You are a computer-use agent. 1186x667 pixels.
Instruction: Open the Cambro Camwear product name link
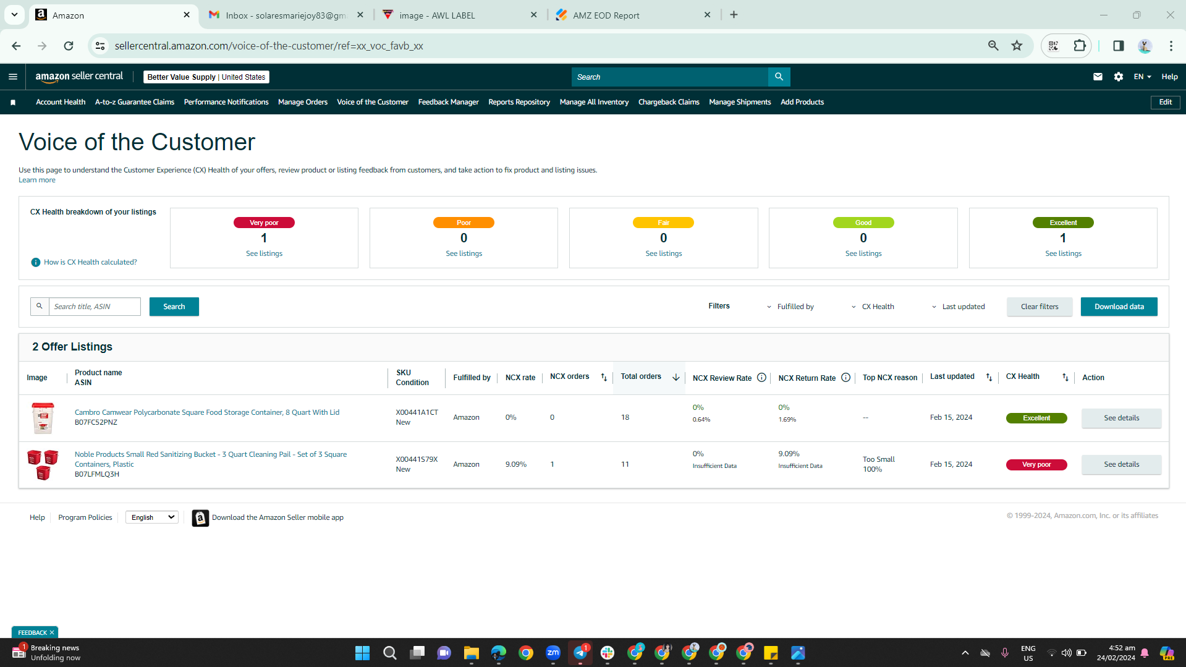pyautogui.click(x=207, y=412)
